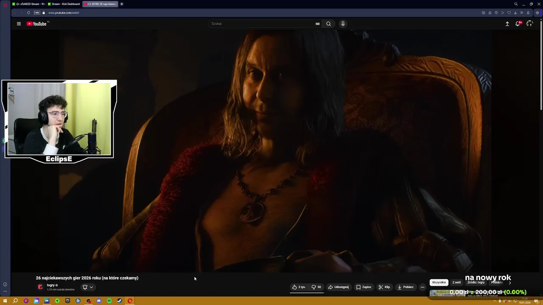This screenshot has height=305, width=543.
Task: Click the www.youtube.com/watch address bar
Action: pos(64,13)
